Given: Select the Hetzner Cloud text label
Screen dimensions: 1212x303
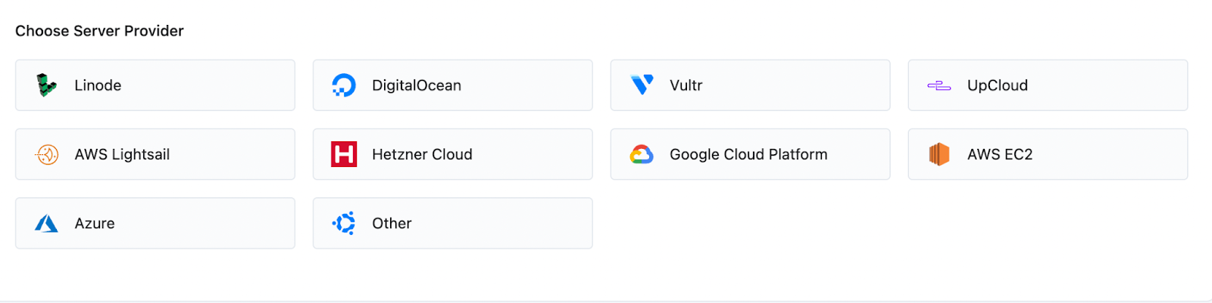Looking at the screenshot, I should [x=422, y=154].
